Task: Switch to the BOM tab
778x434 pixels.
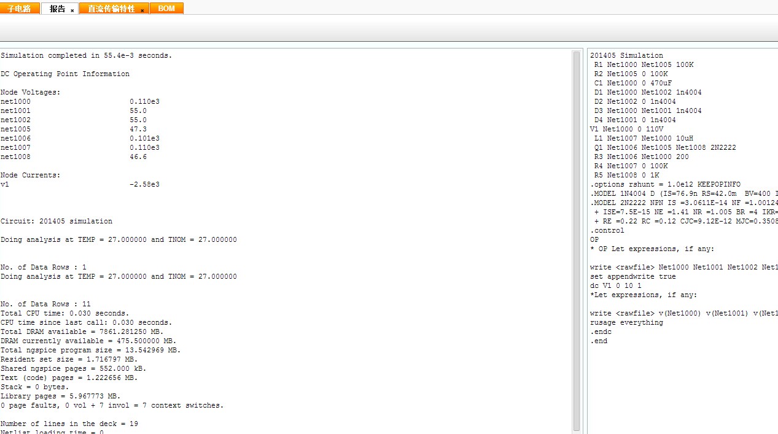Action: coord(166,9)
